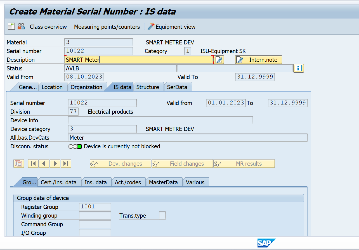Click the time slice calendar icon

coord(19,163)
